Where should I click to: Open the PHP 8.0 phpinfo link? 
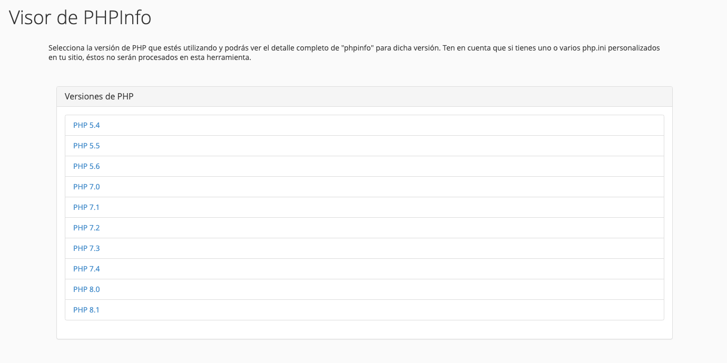pyautogui.click(x=86, y=289)
